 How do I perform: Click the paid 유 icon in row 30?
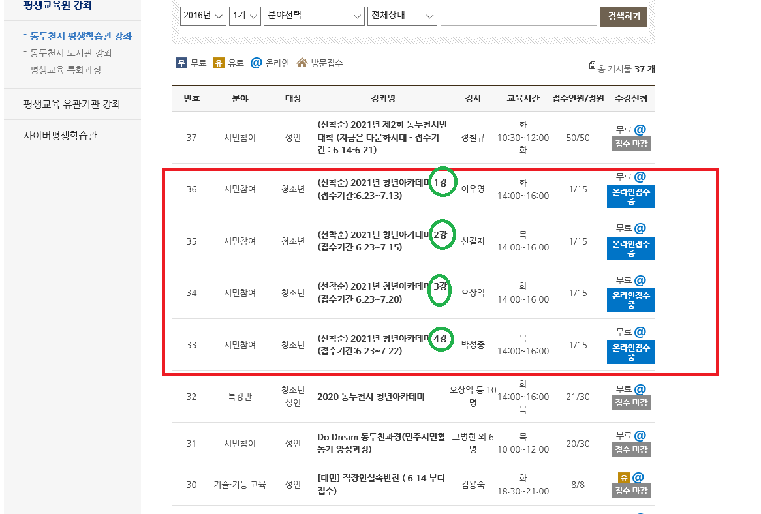[x=623, y=477]
